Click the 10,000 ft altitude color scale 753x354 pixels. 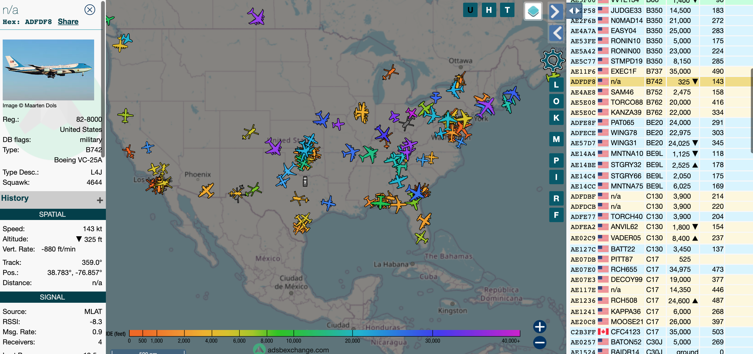[x=294, y=333]
